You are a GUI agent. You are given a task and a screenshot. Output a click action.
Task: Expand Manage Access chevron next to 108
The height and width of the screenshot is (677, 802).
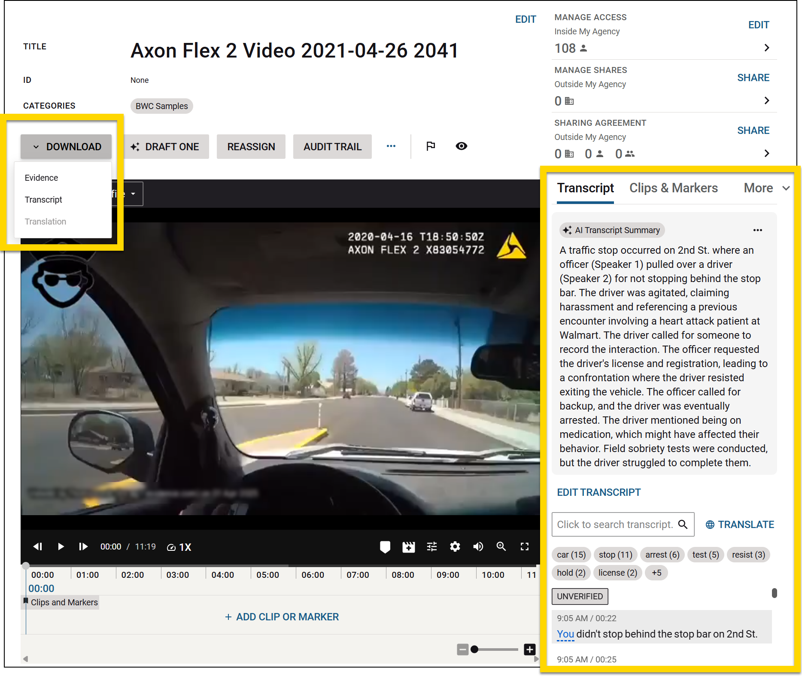click(x=767, y=48)
